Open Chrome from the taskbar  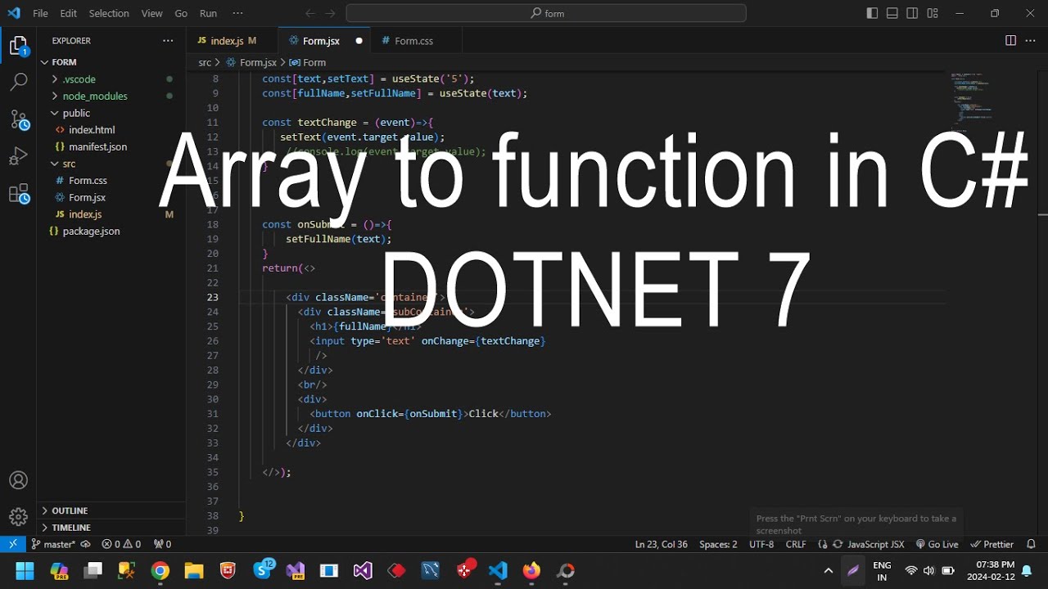[160, 570]
